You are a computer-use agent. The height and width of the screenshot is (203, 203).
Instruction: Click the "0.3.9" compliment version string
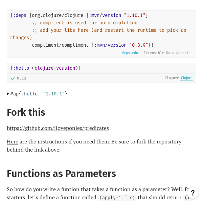pos(138,45)
